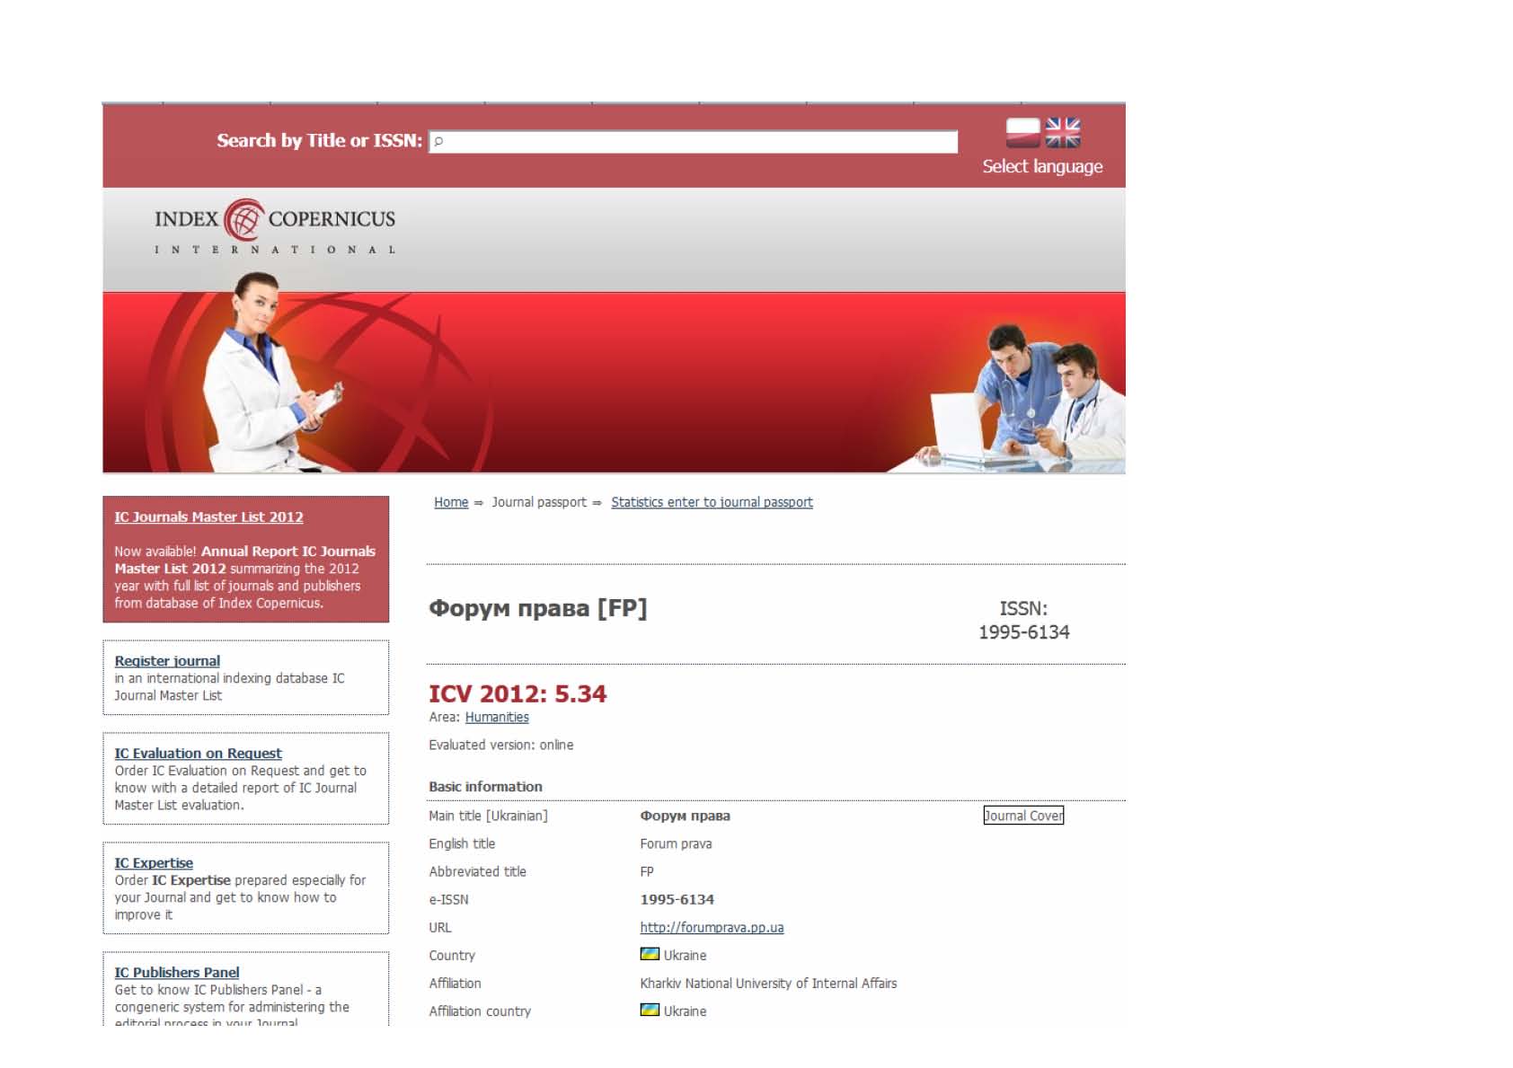Click the magnifier icon in search box
This screenshot has width=1513, height=1068.
pos(439,142)
